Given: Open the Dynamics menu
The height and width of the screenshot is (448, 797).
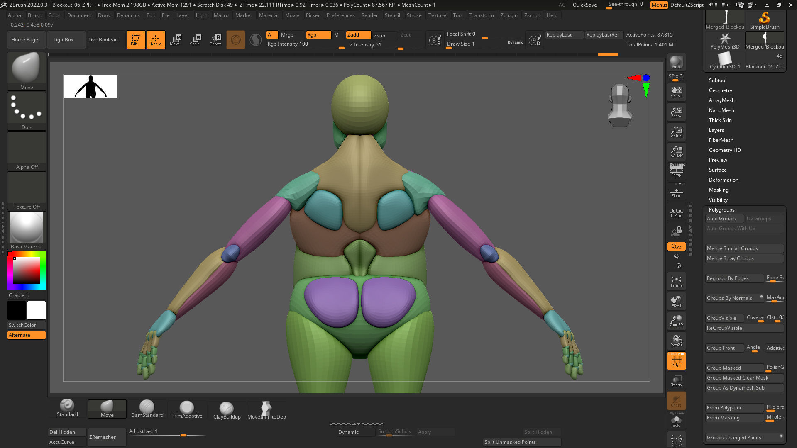Looking at the screenshot, I should (x=128, y=15).
